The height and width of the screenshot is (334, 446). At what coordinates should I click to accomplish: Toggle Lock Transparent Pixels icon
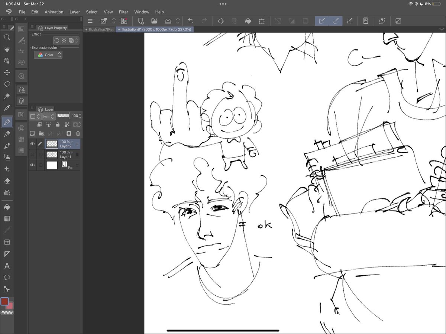point(67,125)
